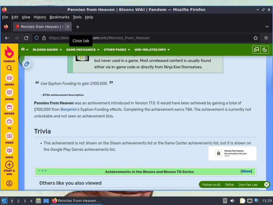Select the Firefox window taskbar entry
The image size is (273, 205).
click(77, 201)
